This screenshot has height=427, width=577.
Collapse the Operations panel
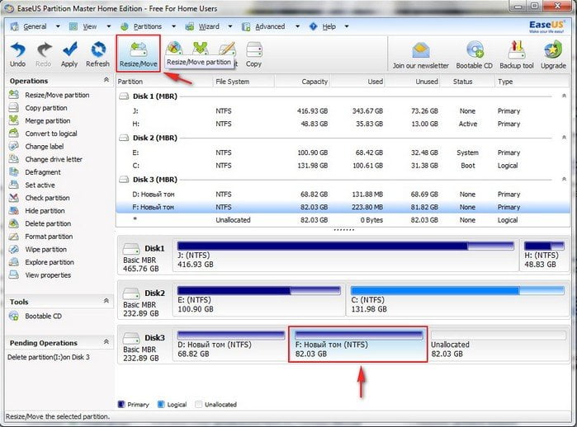106,81
